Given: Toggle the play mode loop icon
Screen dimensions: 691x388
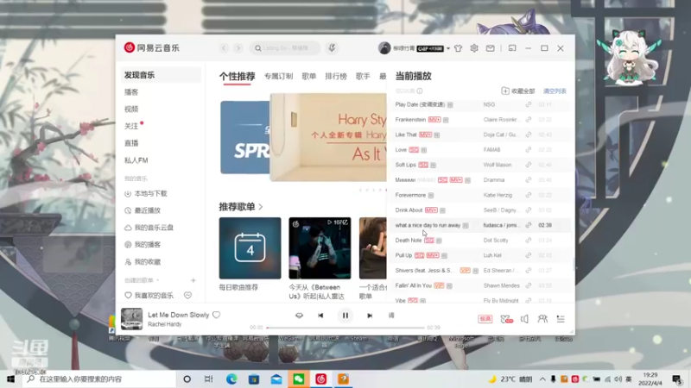Looking at the screenshot, I should pyautogui.click(x=299, y=316).
